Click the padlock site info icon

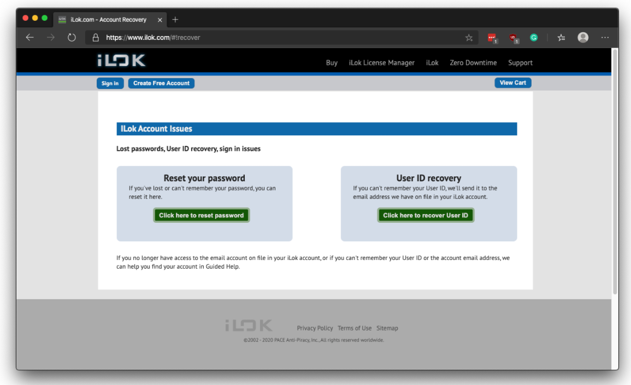pos(96,38)
